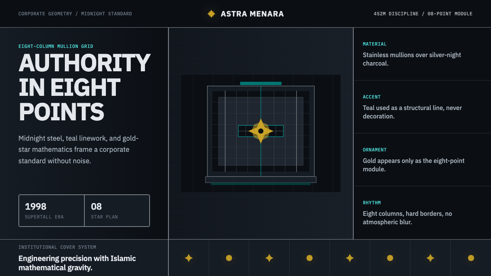Click the first gold octagon in the bottom strip

(x=229, y=258)
